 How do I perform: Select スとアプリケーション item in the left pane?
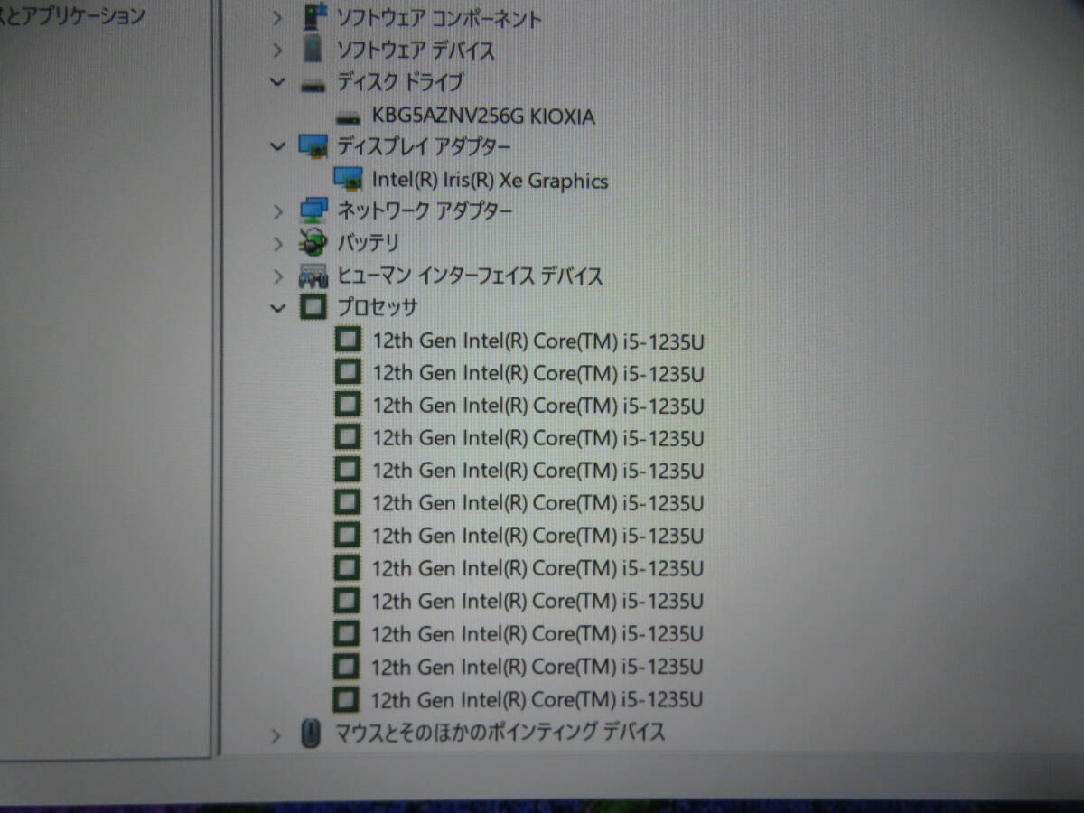tap(72, 15)
